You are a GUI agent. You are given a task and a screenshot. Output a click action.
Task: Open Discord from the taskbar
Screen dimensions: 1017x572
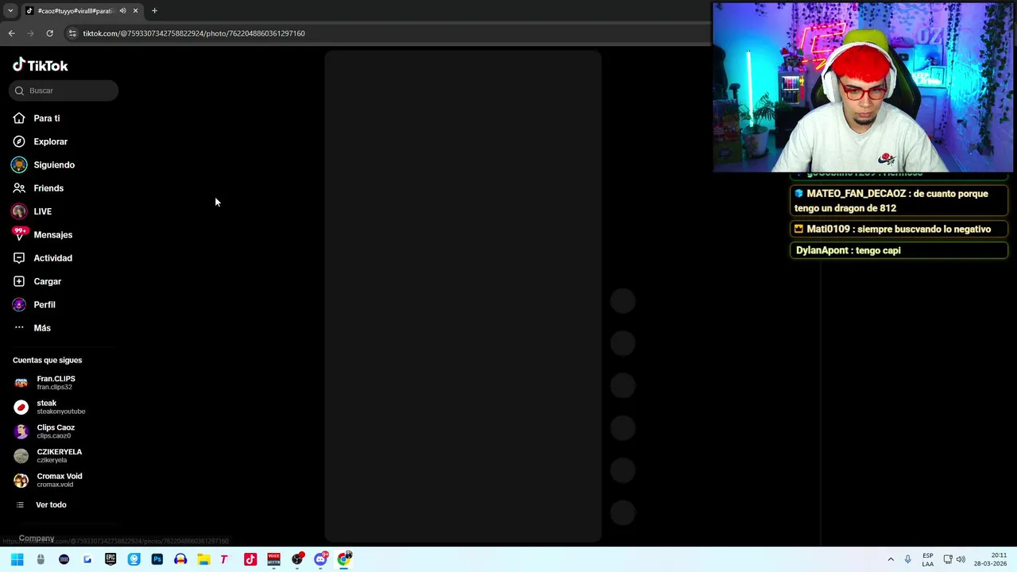[x=320, y=559]
